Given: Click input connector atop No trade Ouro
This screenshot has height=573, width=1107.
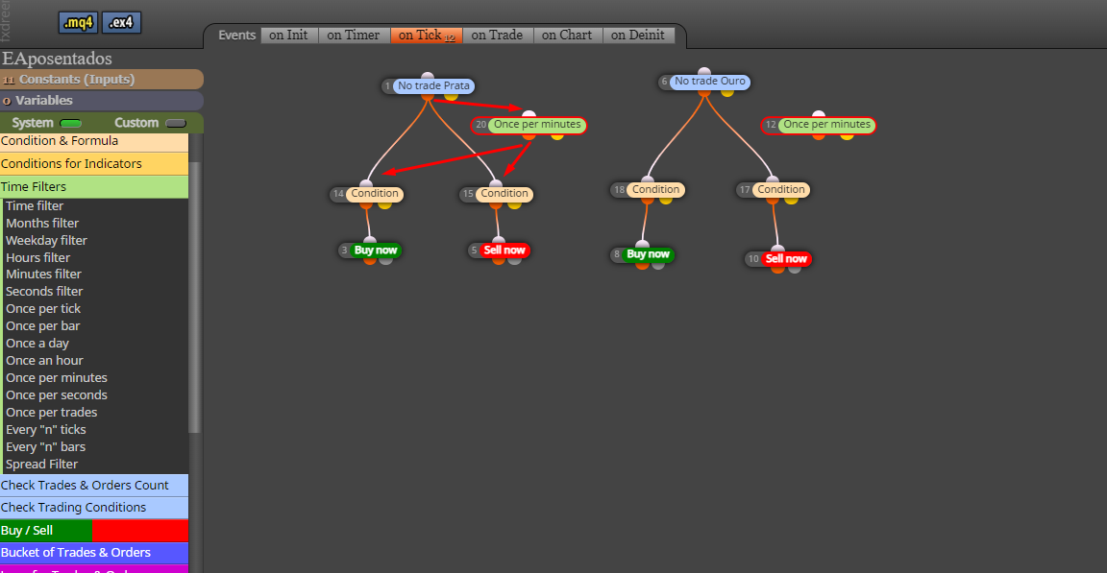Looking at the screenshot, I should [x=703, y=71].
